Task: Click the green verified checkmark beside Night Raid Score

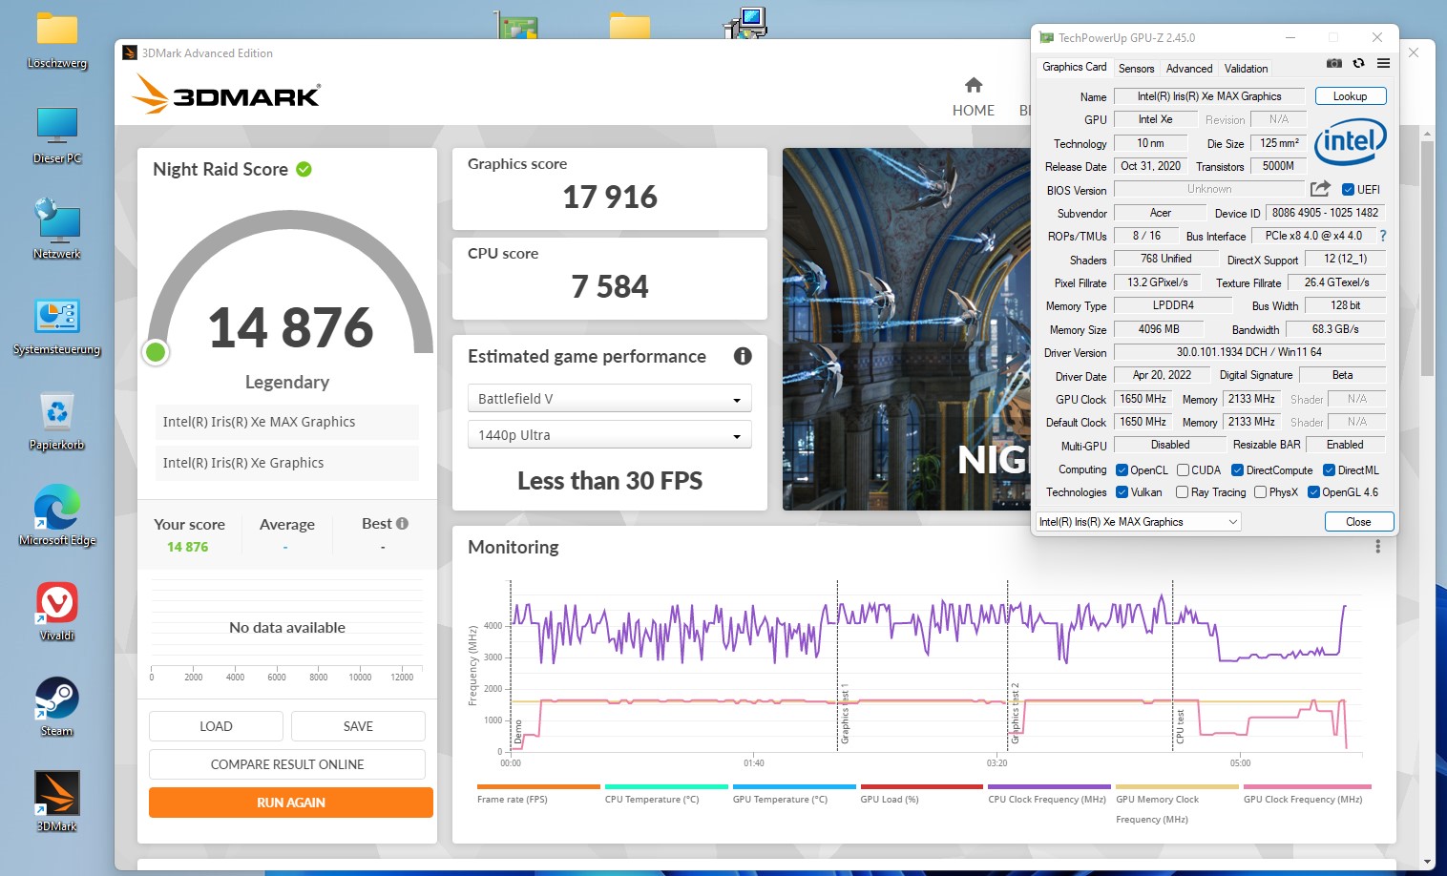Action: click(304, 169)
